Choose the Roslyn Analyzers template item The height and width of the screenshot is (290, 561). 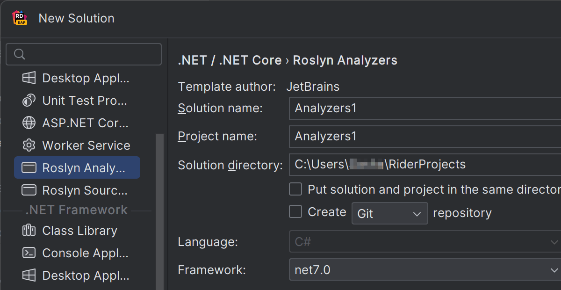(x=77, y=168)
